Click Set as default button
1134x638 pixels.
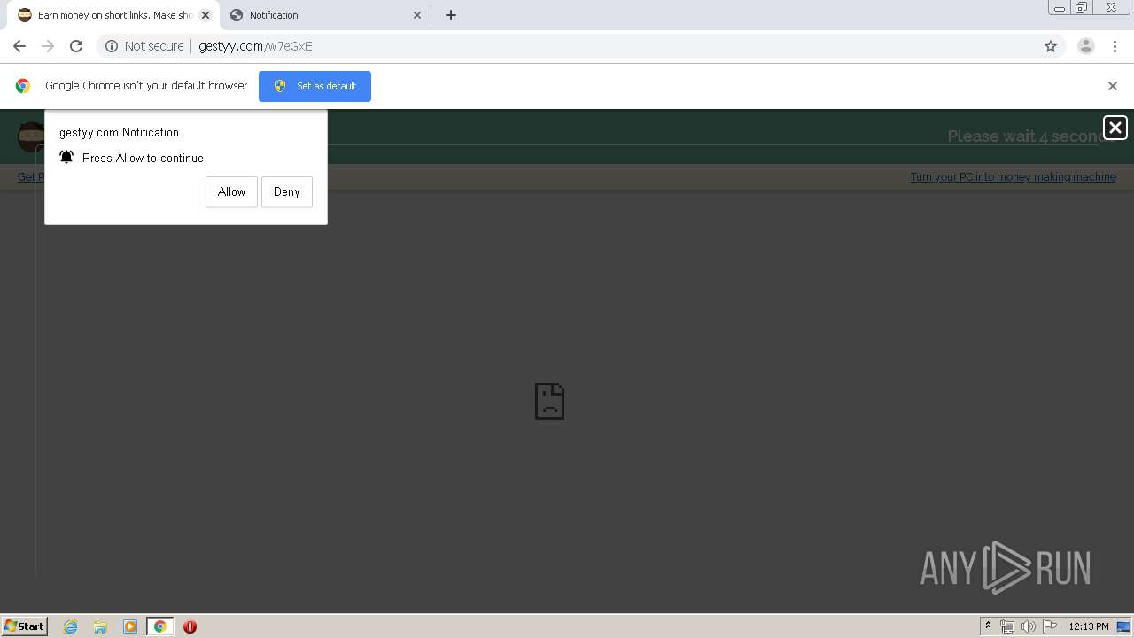[315, 86]
